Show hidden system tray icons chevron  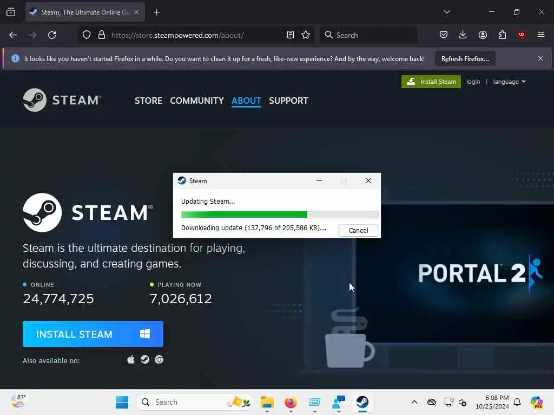click(414, 402)
